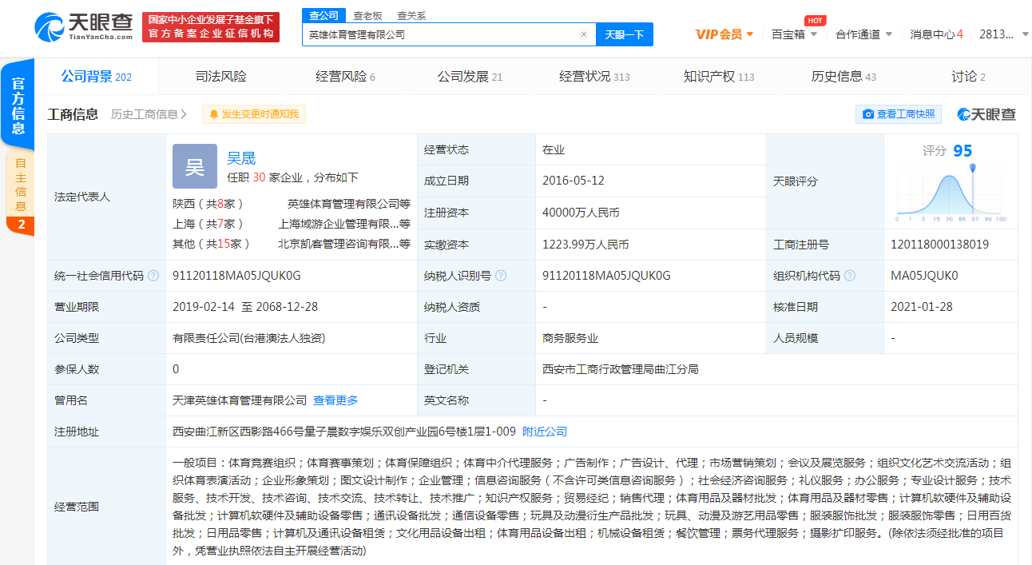
Task: Click the 吴 avatar icon
Action: pyautogui.click(x=195, y=166)
